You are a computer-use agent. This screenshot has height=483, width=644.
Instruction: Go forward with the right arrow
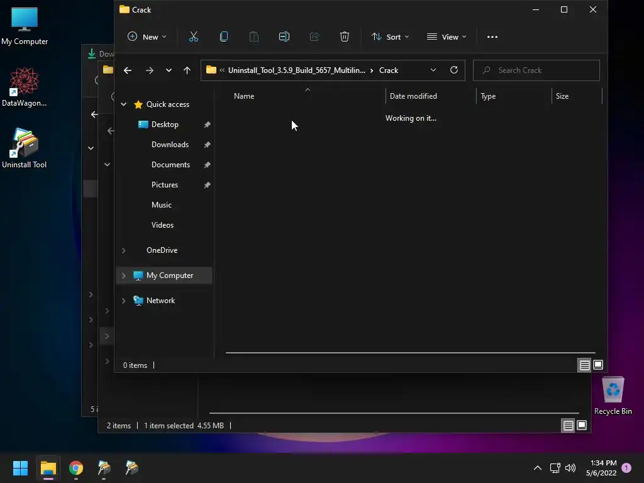pos(150,70)
